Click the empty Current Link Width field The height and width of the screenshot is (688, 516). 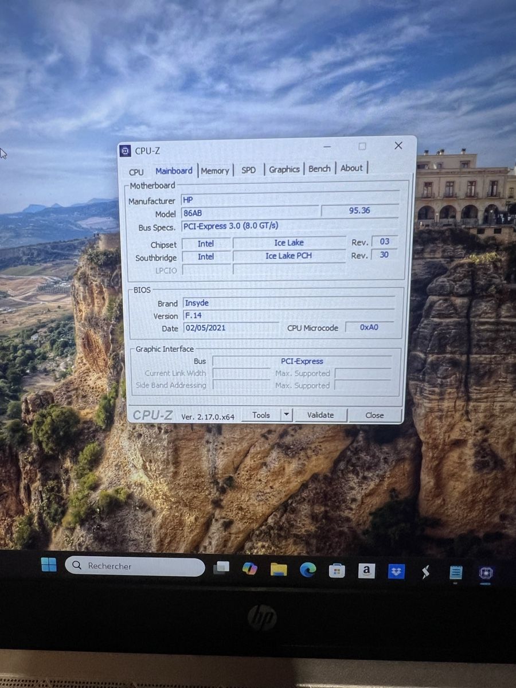pos(241,373)
